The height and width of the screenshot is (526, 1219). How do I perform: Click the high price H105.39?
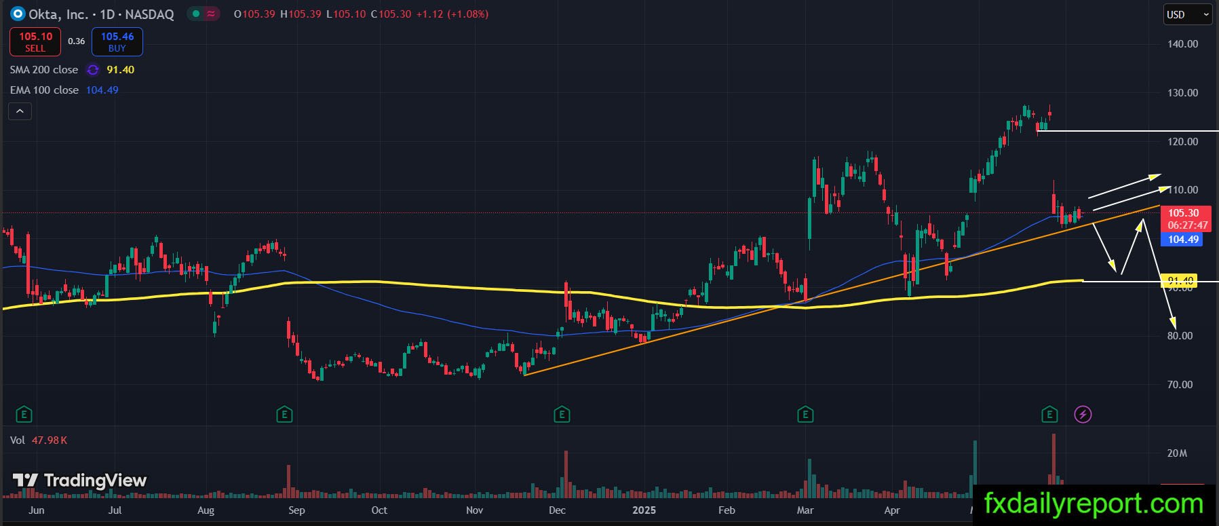[x=301, y=14]
